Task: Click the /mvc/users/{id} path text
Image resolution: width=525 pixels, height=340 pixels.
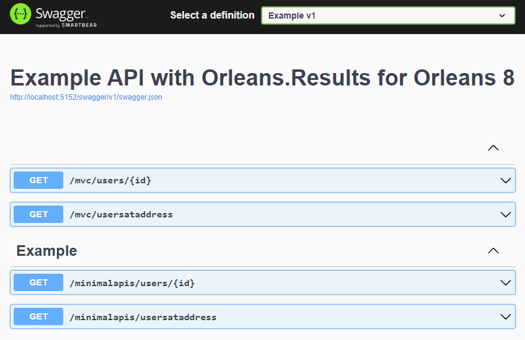Action: pyautogui.click(x=110, y=181)
